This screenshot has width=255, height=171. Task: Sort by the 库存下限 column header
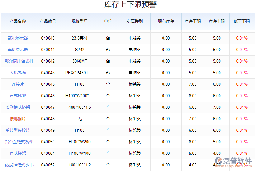tap(193, 21)
